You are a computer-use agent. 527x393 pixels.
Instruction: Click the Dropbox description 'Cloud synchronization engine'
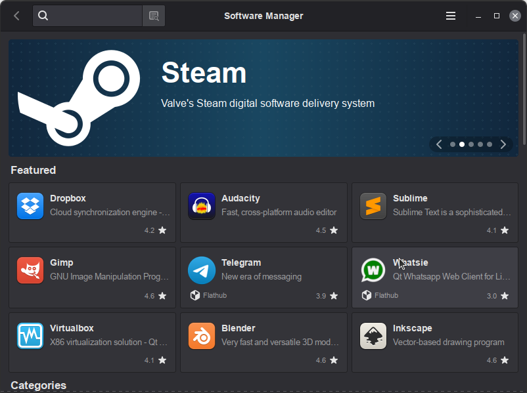(x=110, y=212)
